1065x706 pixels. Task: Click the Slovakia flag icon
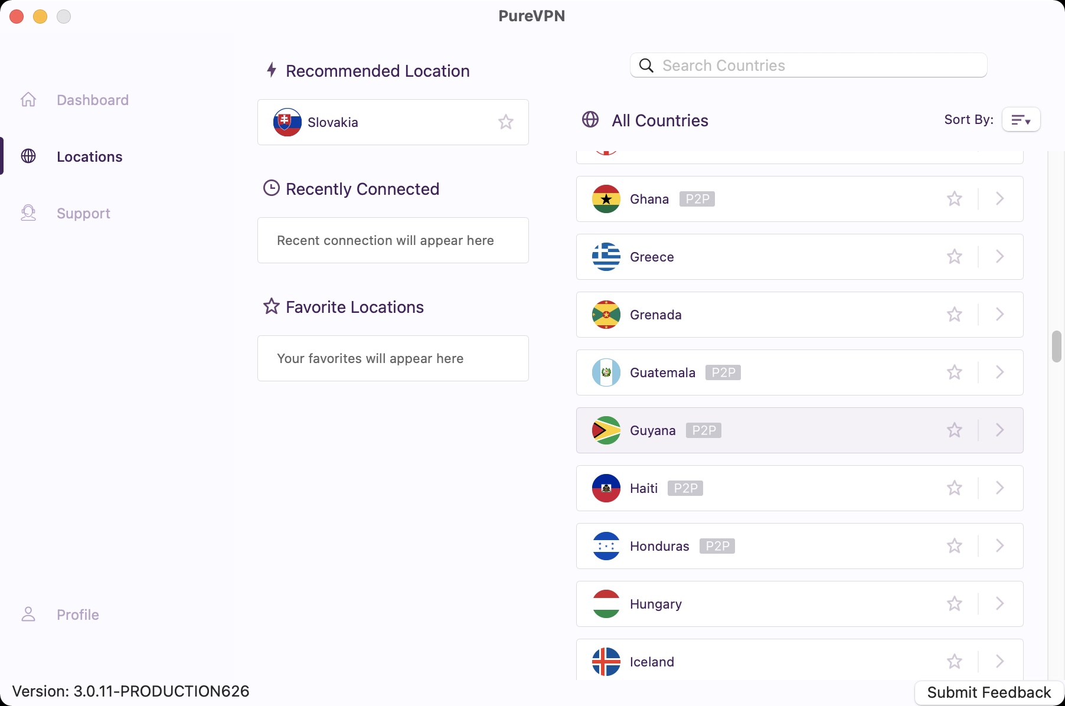tap(288, 122)
